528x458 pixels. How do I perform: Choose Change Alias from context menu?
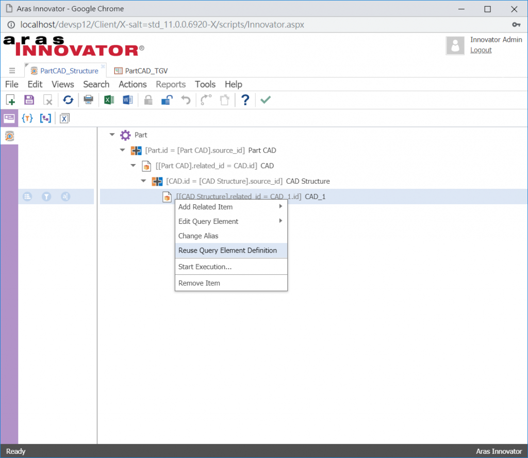coord(232,236)
